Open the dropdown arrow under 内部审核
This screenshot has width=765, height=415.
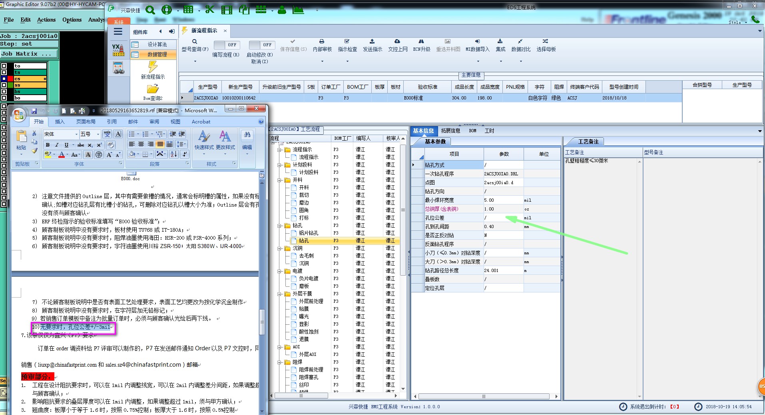[322, 62]
